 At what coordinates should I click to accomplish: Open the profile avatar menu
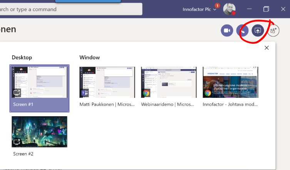coord(229,9)
